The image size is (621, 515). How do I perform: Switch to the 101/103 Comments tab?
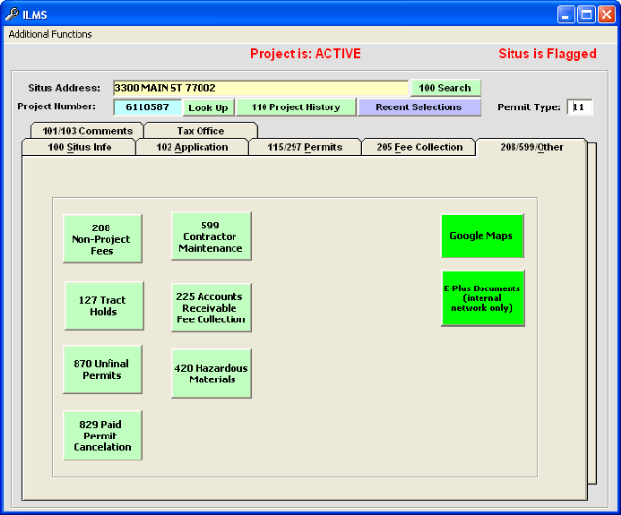[86, 131]
